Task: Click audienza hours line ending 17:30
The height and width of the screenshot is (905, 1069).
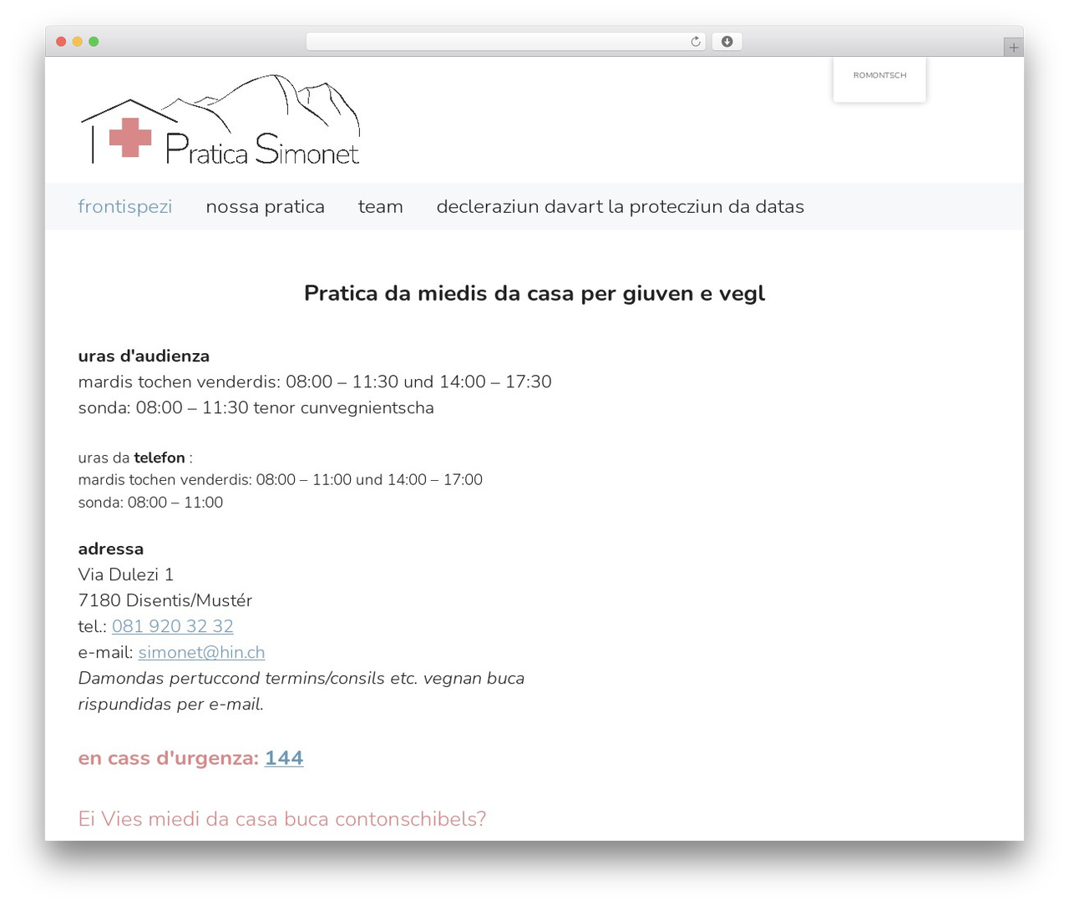Action: pos(315,382)
